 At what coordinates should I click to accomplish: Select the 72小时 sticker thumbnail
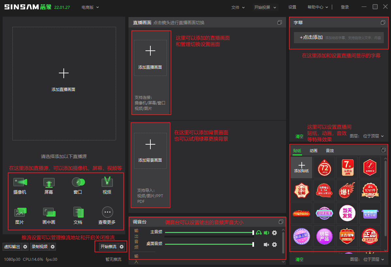tap(324, 168)
